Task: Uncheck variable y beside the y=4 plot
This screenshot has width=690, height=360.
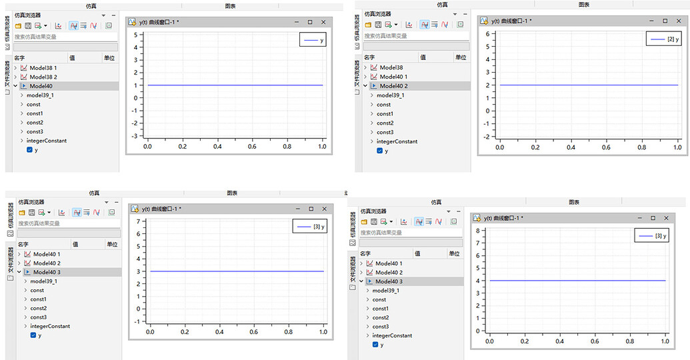Action: [375, 345]
